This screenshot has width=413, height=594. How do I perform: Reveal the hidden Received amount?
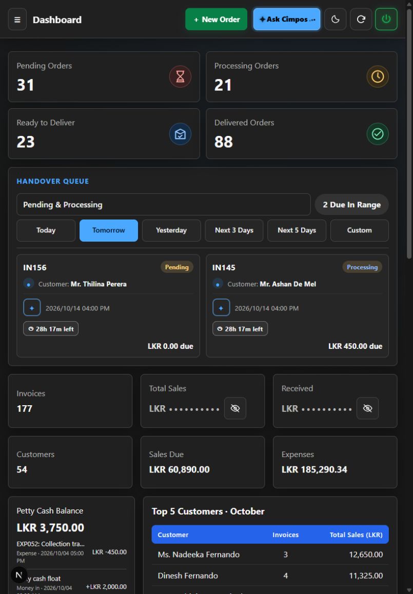pyautogui.click(x=367, y=408)
